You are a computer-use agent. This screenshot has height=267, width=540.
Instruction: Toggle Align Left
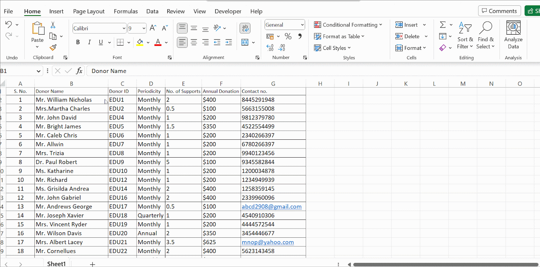182,42
